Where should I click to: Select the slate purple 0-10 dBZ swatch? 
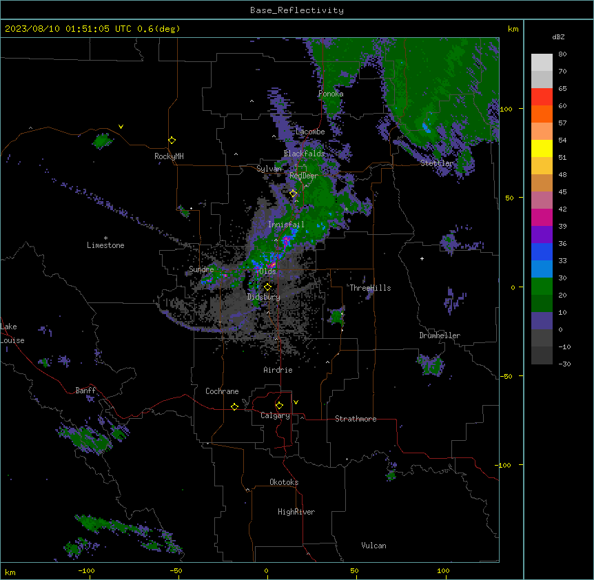(542, 321)
